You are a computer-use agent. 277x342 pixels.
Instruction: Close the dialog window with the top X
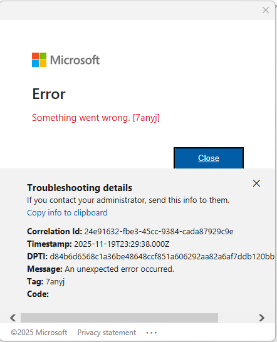point(266,10)
